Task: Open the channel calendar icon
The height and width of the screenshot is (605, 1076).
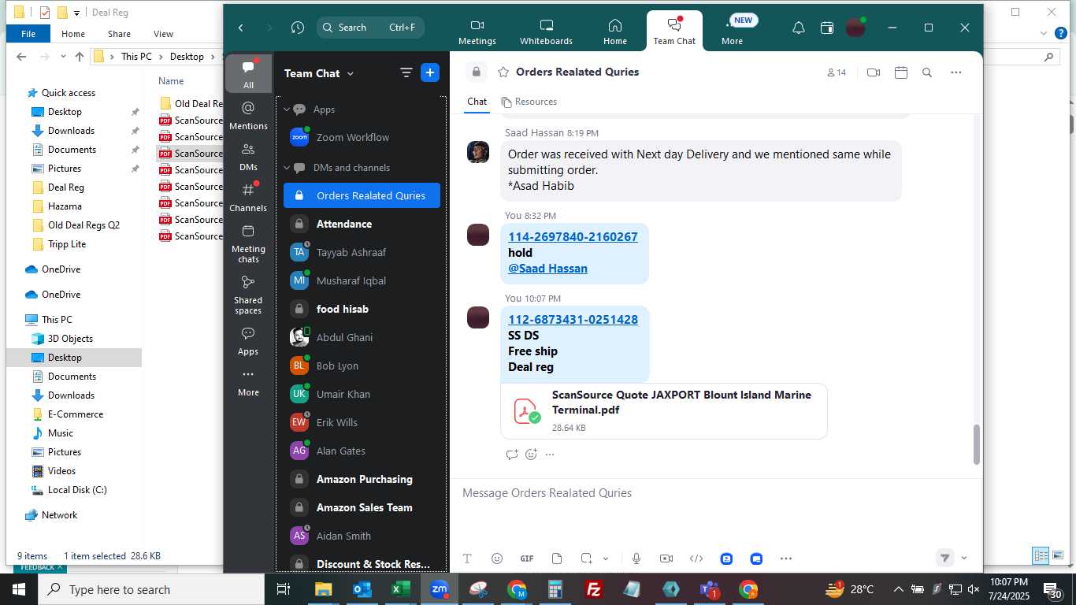Action: [901, 72]
